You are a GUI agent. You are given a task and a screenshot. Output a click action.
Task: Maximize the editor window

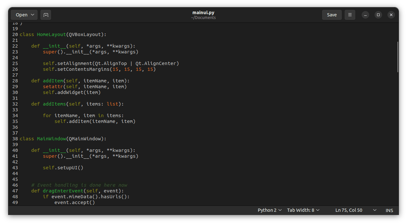(x=378, y=15)
